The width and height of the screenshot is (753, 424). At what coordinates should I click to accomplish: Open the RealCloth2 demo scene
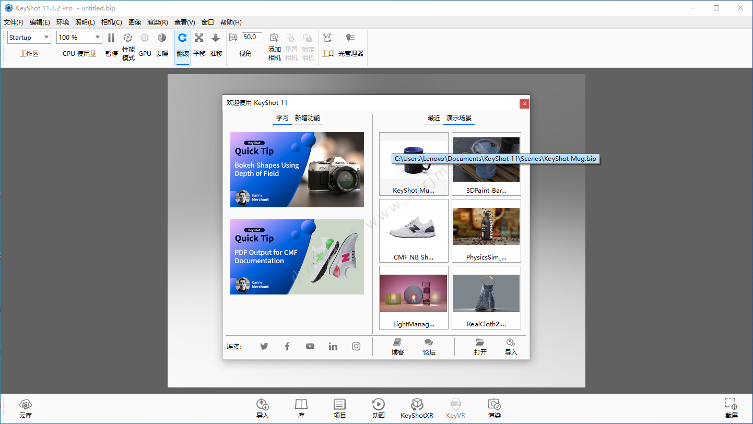[486, 298]
